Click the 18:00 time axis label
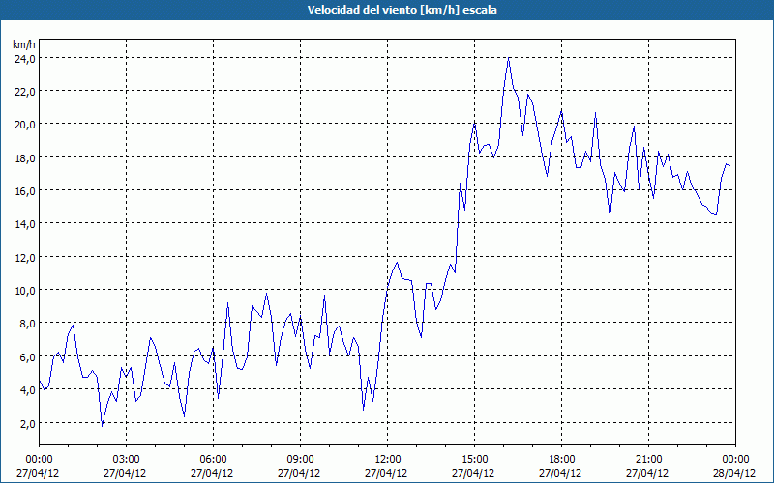This screenshot has width=774, height=483. click(x=562, y=460)
